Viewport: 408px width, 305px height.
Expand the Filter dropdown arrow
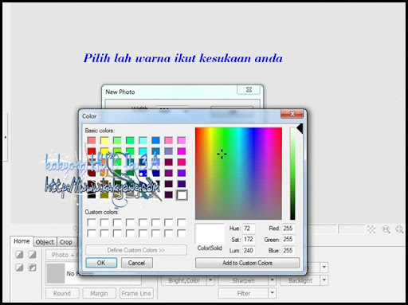click(272, 293)
